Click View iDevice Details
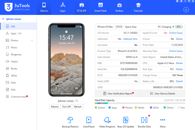The width and height of the screenshot is (195, 130). point(163,94)
